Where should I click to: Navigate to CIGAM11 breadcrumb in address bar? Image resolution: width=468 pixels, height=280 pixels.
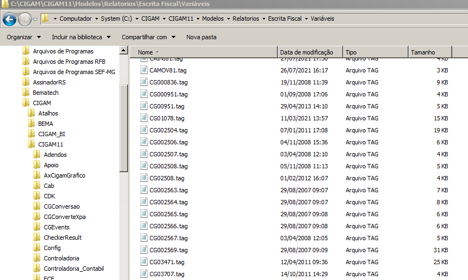point(181,19)
